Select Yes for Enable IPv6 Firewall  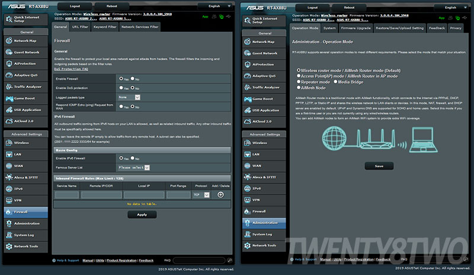[x=121, y=158]
